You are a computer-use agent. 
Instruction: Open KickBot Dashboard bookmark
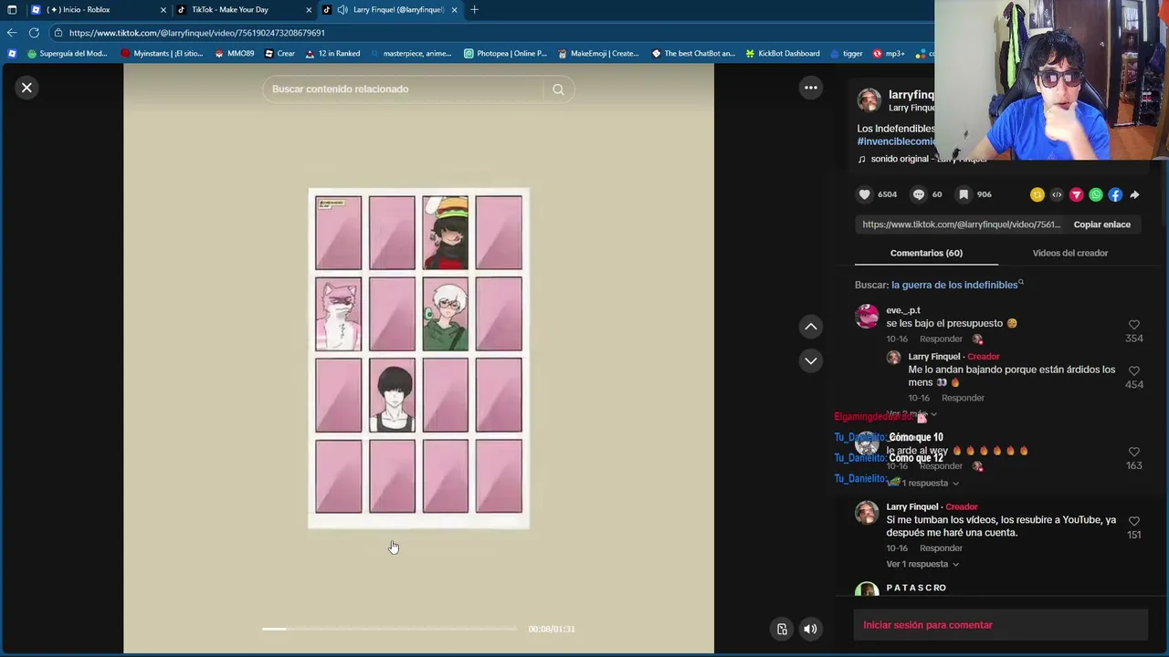click(783, 54)
